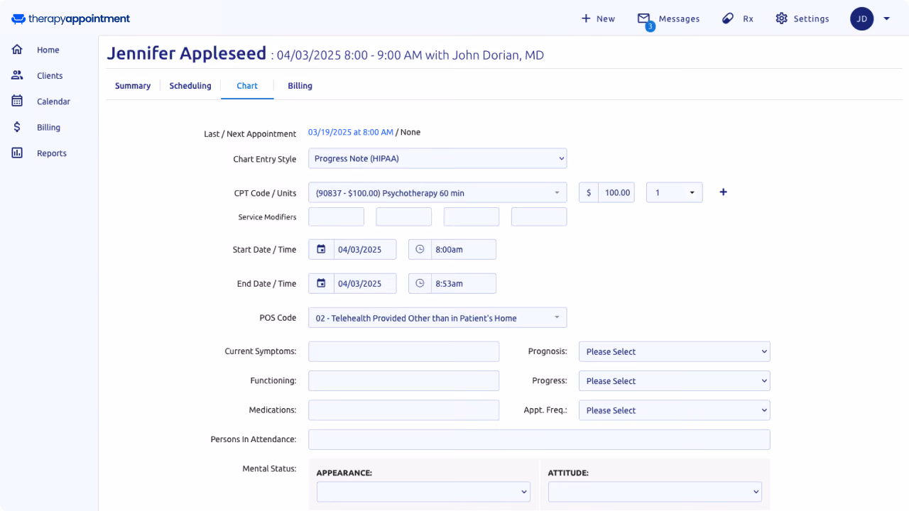Click the End Time field 8:53am

(x=463, y=283)
